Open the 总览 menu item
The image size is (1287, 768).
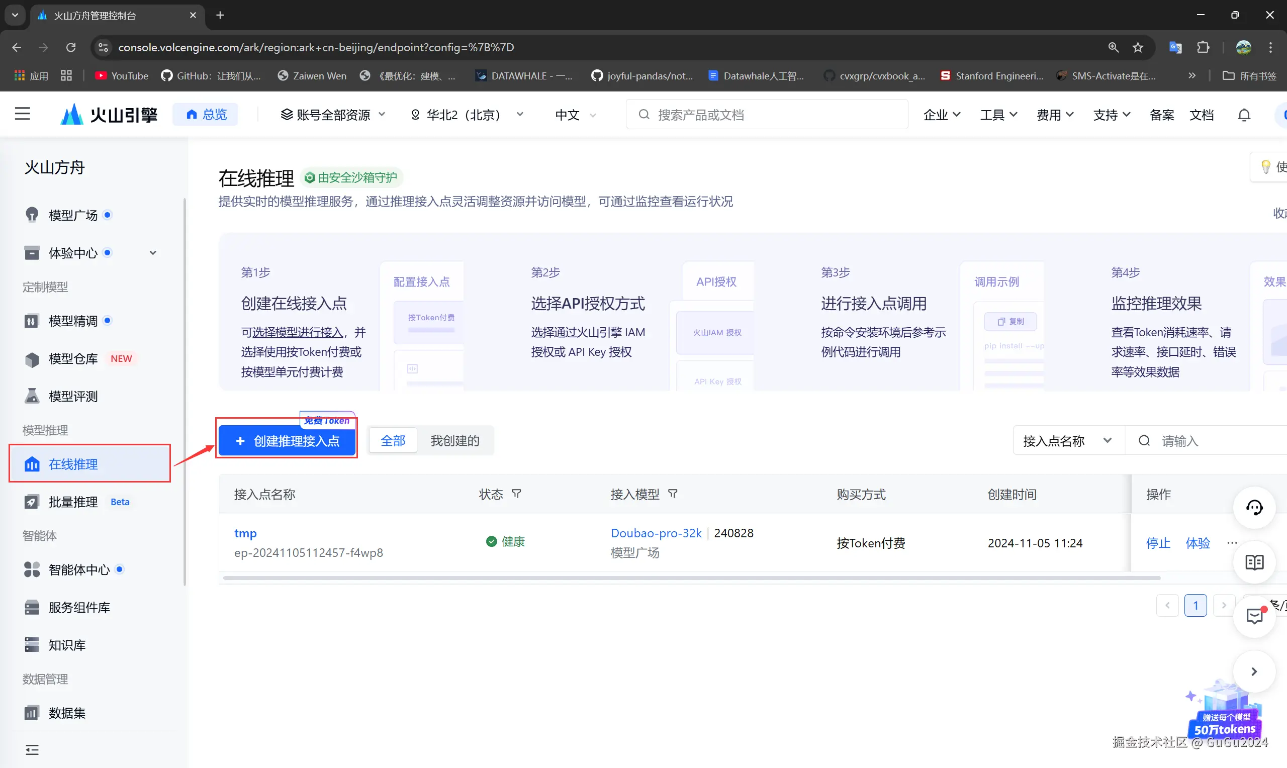pos(206,115)
